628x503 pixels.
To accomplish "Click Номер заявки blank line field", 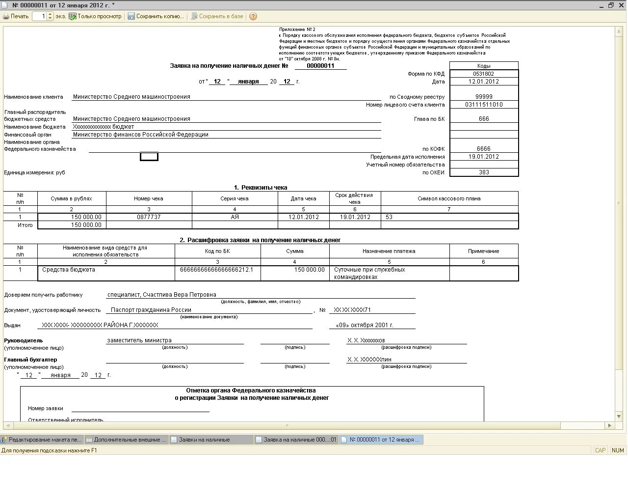I will [x=140, y=408].
